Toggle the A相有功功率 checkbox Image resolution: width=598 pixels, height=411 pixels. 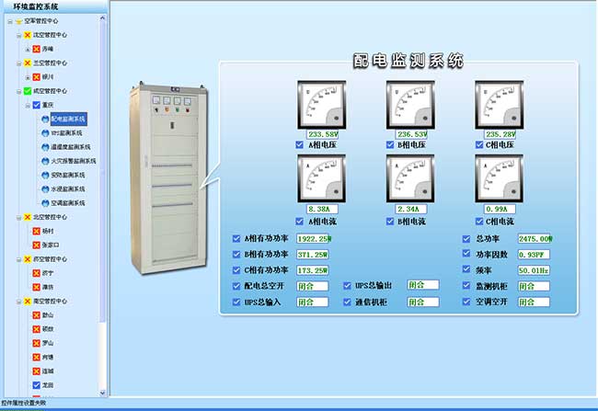pos(237,239)
